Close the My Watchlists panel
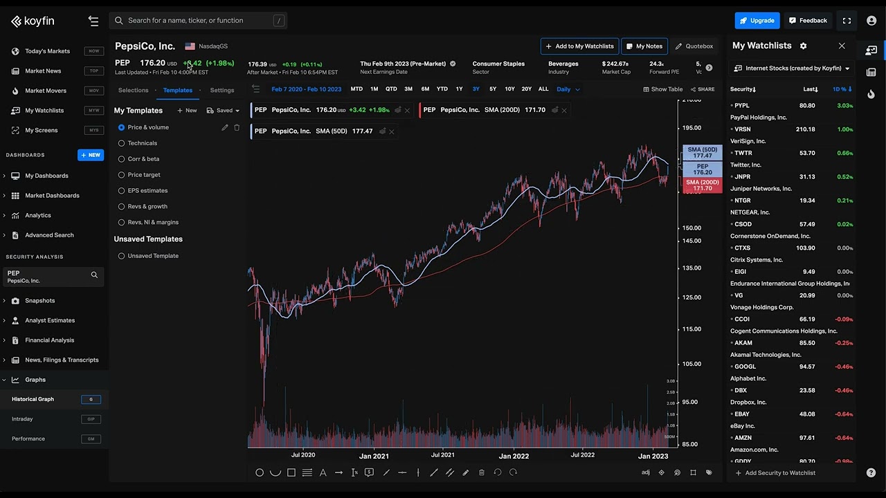This screenshot has width=886, height=498. pyautogui.click(x=842, y=46)
